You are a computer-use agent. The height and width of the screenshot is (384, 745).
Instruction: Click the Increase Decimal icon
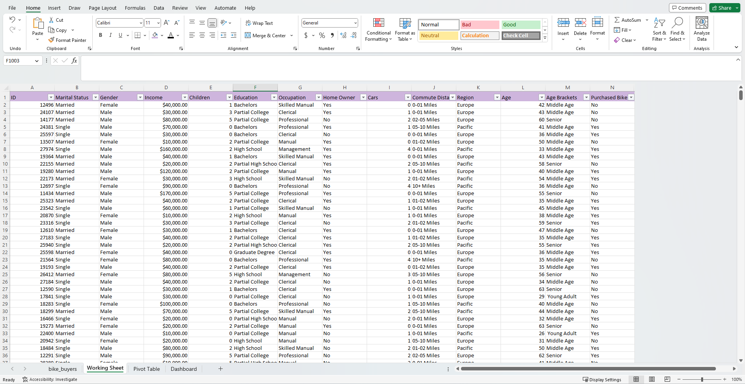[x=343, y=35]
